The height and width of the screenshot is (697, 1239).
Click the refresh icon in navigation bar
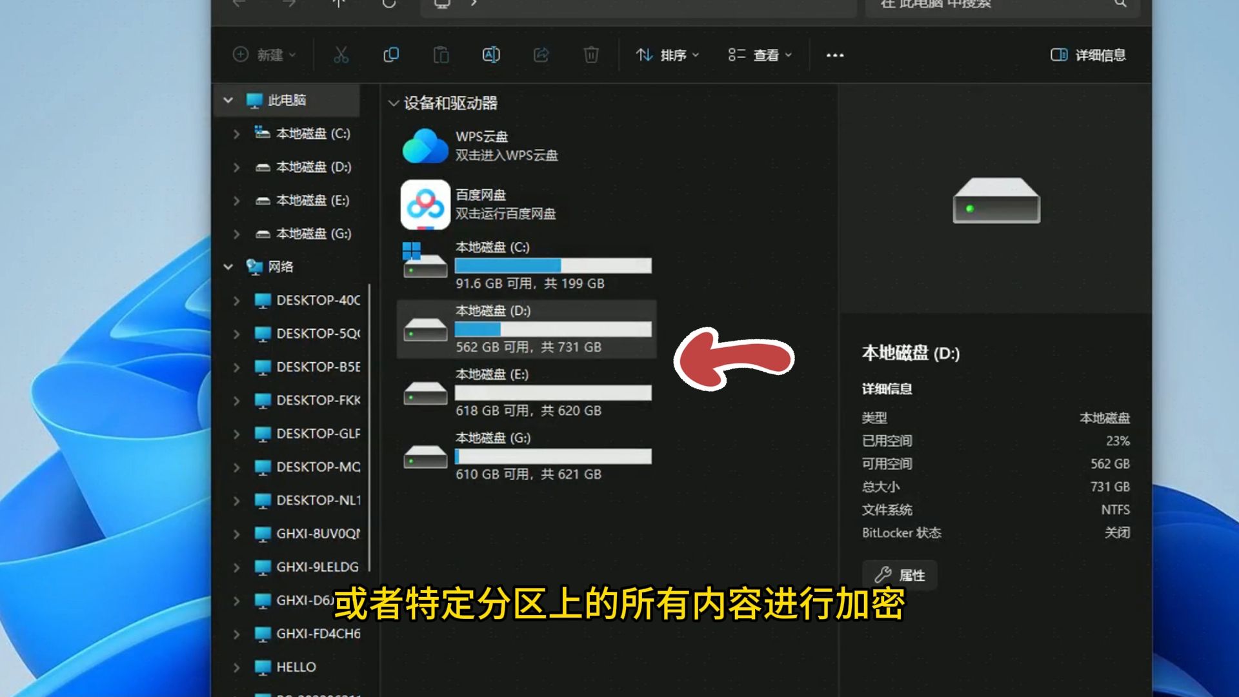(x=388, y=3)
